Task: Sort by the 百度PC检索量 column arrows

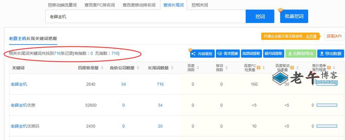Action: (x=263, y=68)
